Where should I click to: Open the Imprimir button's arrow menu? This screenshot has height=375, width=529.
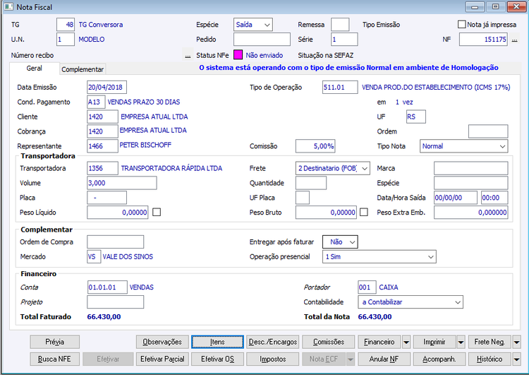pyautogui.click(x=461, y=343)
